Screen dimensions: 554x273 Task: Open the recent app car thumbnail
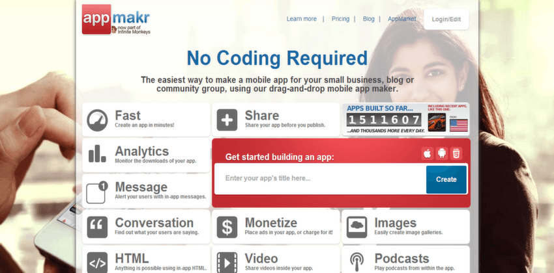tap(437, 122)
